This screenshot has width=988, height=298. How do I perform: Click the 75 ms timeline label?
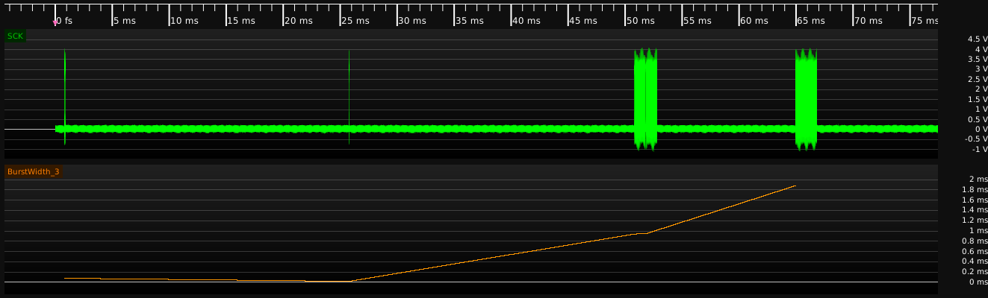click(x=925, y=21)
